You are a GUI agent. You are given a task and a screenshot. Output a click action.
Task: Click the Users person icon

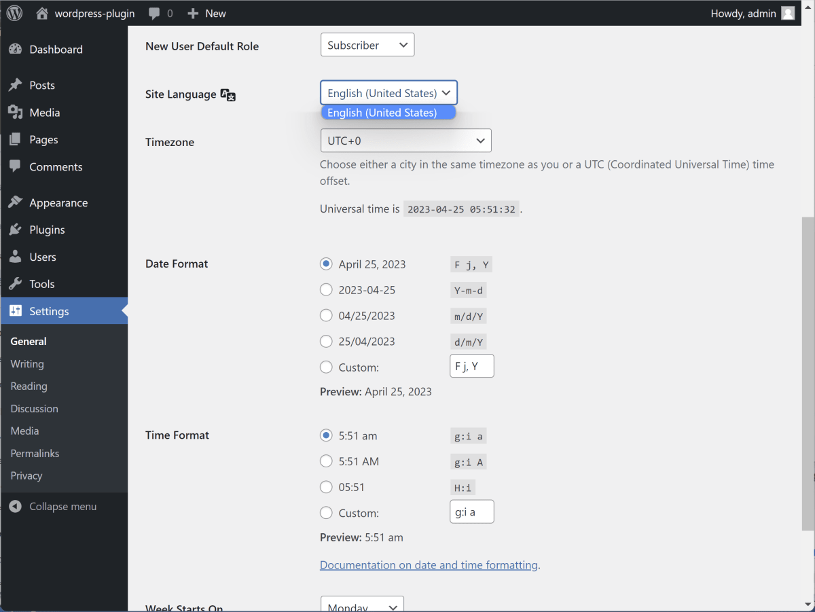point(15,257)
